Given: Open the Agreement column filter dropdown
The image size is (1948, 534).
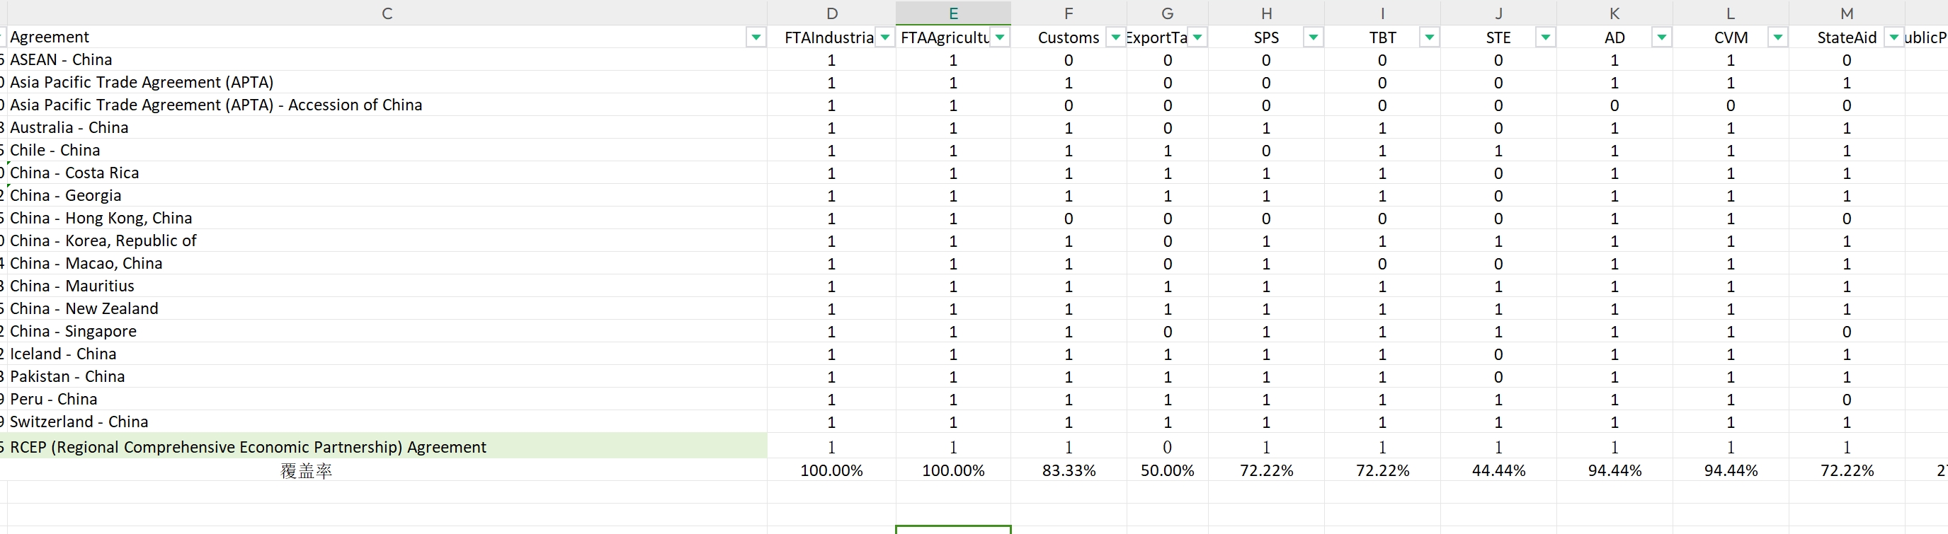Looking at the screenshot, I should coord(756,37).
